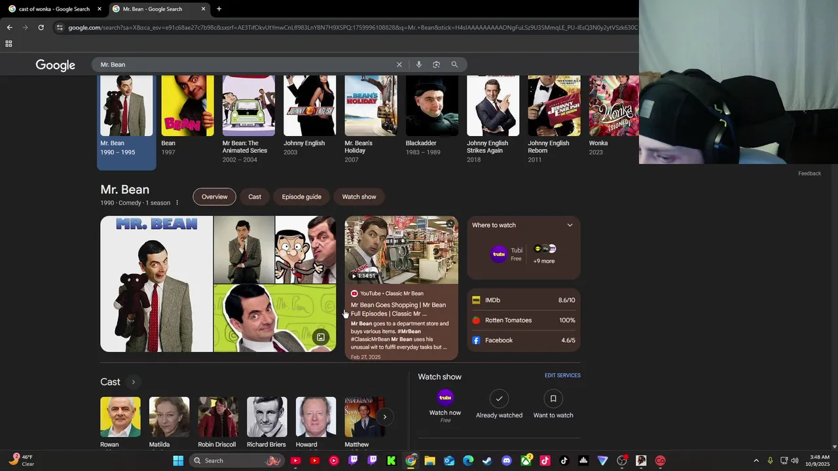838x471 pixels.
Task: Open the Episode guide tab
Action: pos(301,197)
